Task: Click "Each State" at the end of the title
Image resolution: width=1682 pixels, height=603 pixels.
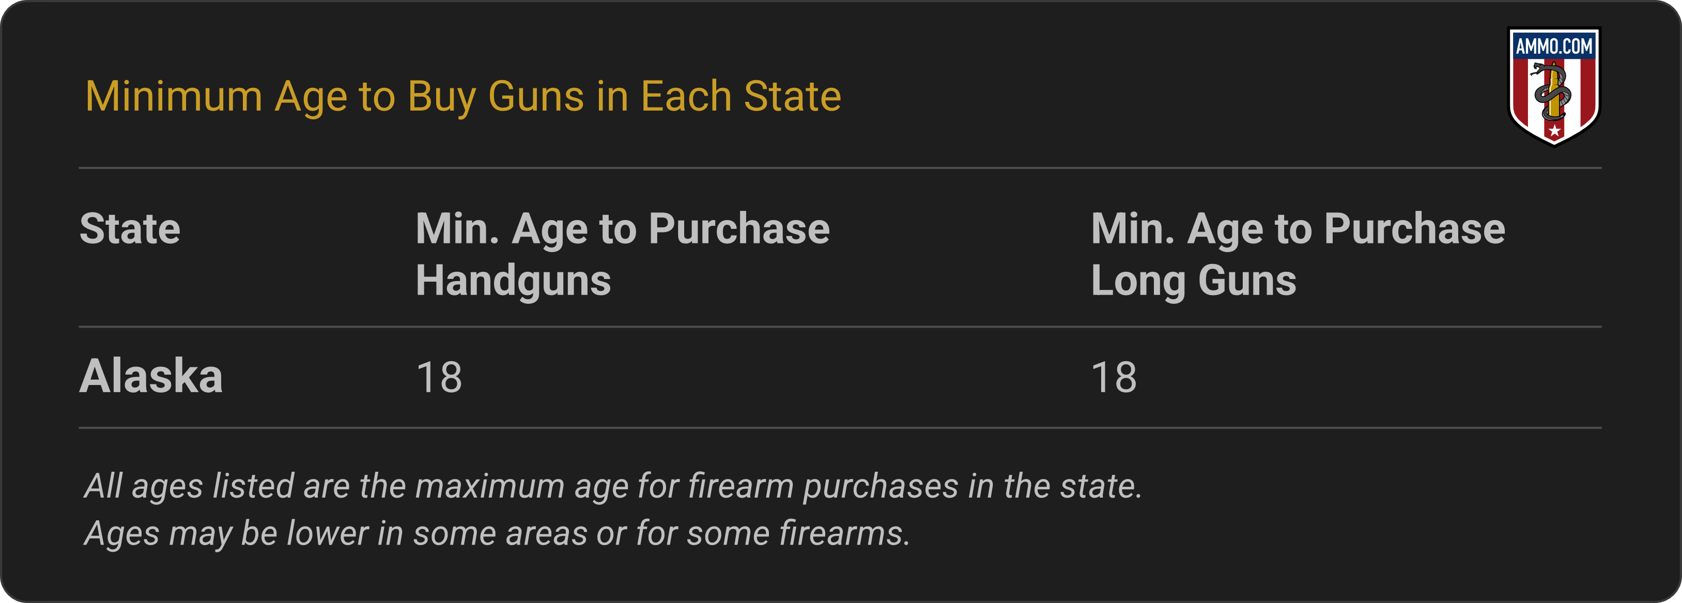Action: click(x=740, y=97)
